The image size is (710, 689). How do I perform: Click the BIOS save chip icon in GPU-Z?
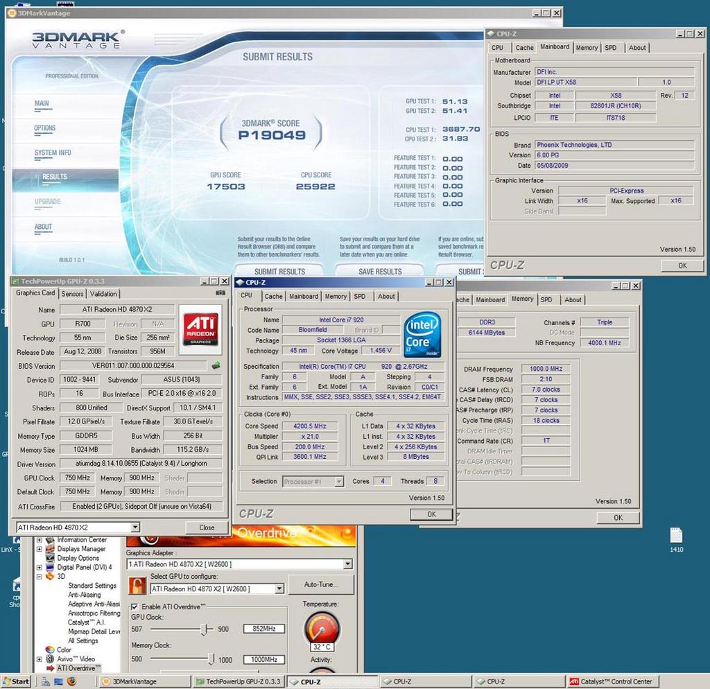click(216, 365)
